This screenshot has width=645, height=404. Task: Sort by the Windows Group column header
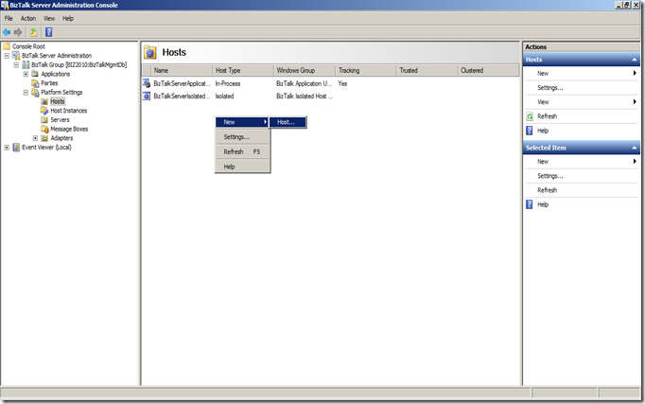pos(305,70)
